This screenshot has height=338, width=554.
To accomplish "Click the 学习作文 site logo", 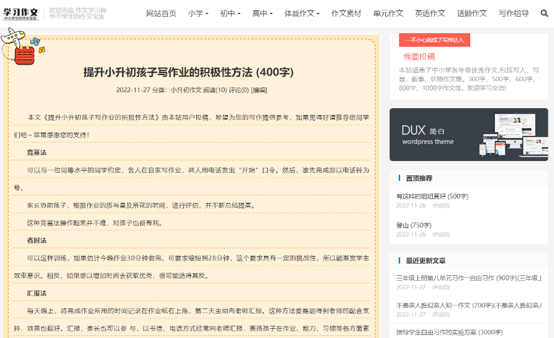I will (x=20, y=14).
